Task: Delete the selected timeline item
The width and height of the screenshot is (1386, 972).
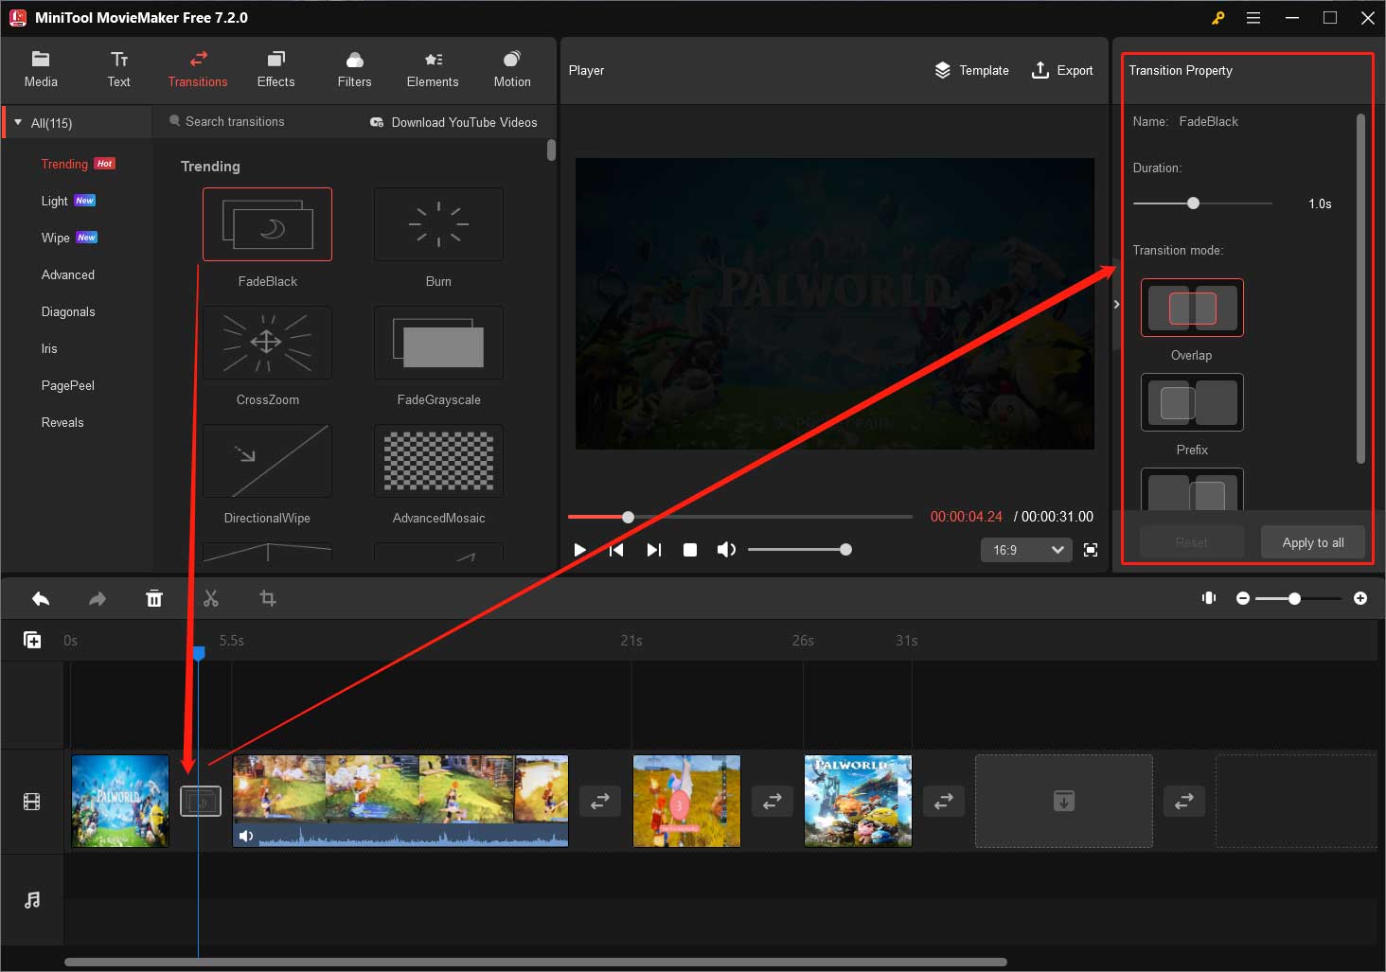Action: pyautogui.click(x=154, y=598)
